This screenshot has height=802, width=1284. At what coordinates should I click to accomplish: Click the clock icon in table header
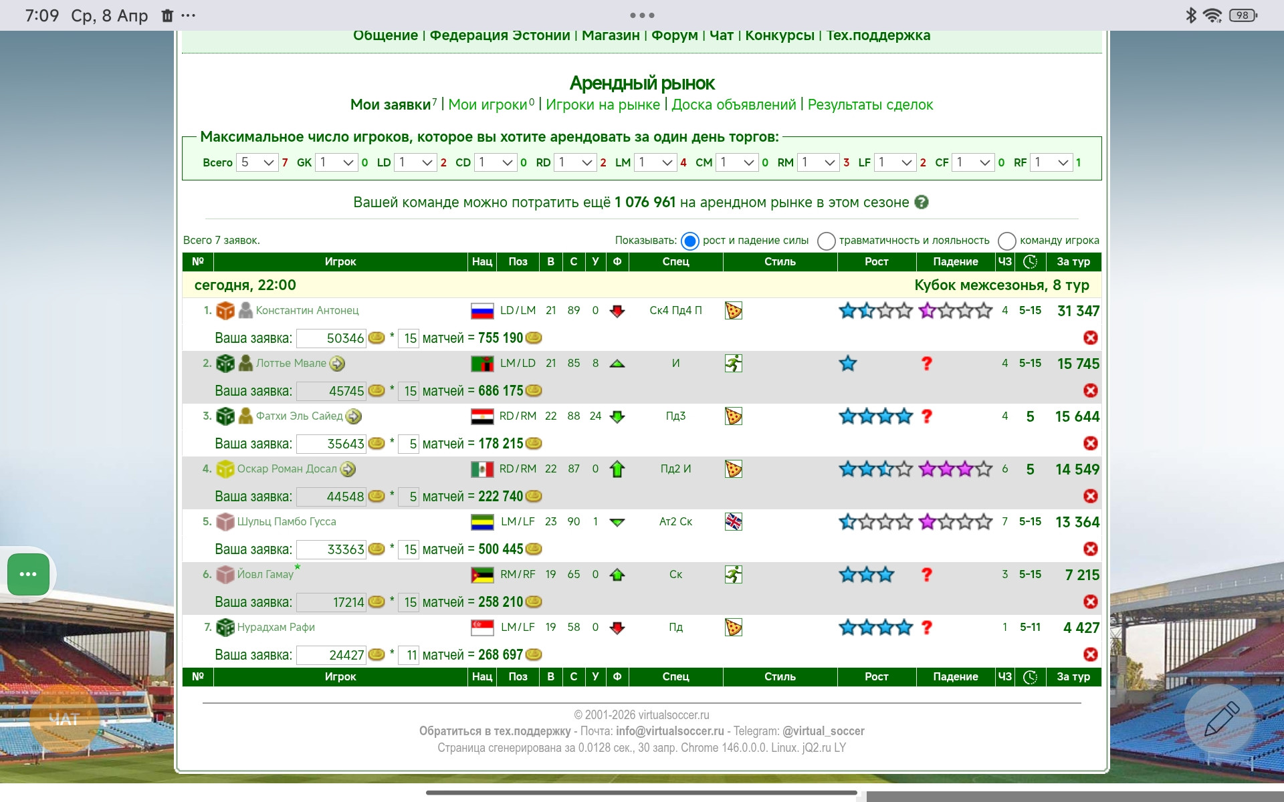click(x=1030, y=262)
